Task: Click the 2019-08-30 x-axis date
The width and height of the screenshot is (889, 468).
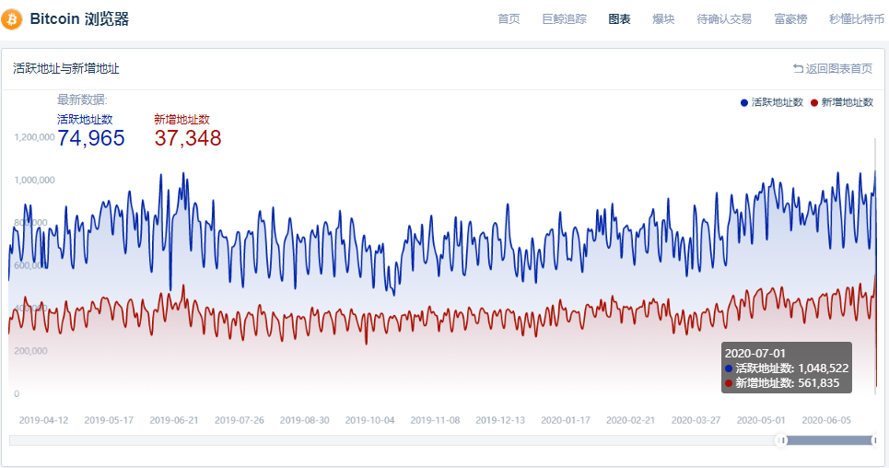Action: coord(304,420)
